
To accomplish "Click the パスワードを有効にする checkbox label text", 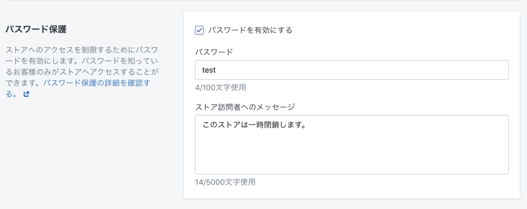I will coord(251,30).
